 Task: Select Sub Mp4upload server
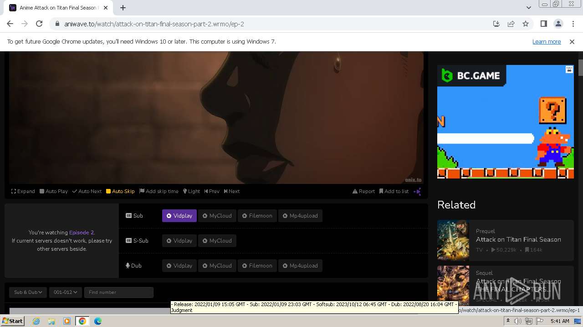click(x=300, y=216)
